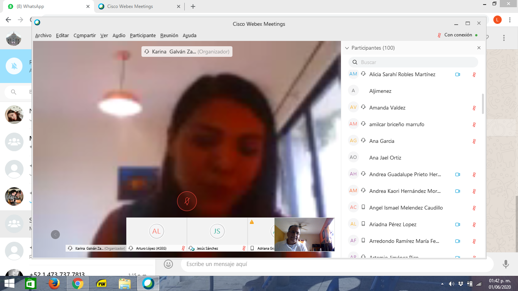Click the Webex icon in the taskbar
The height and width of the screenshot is (291, 518).
pos(148,283)
